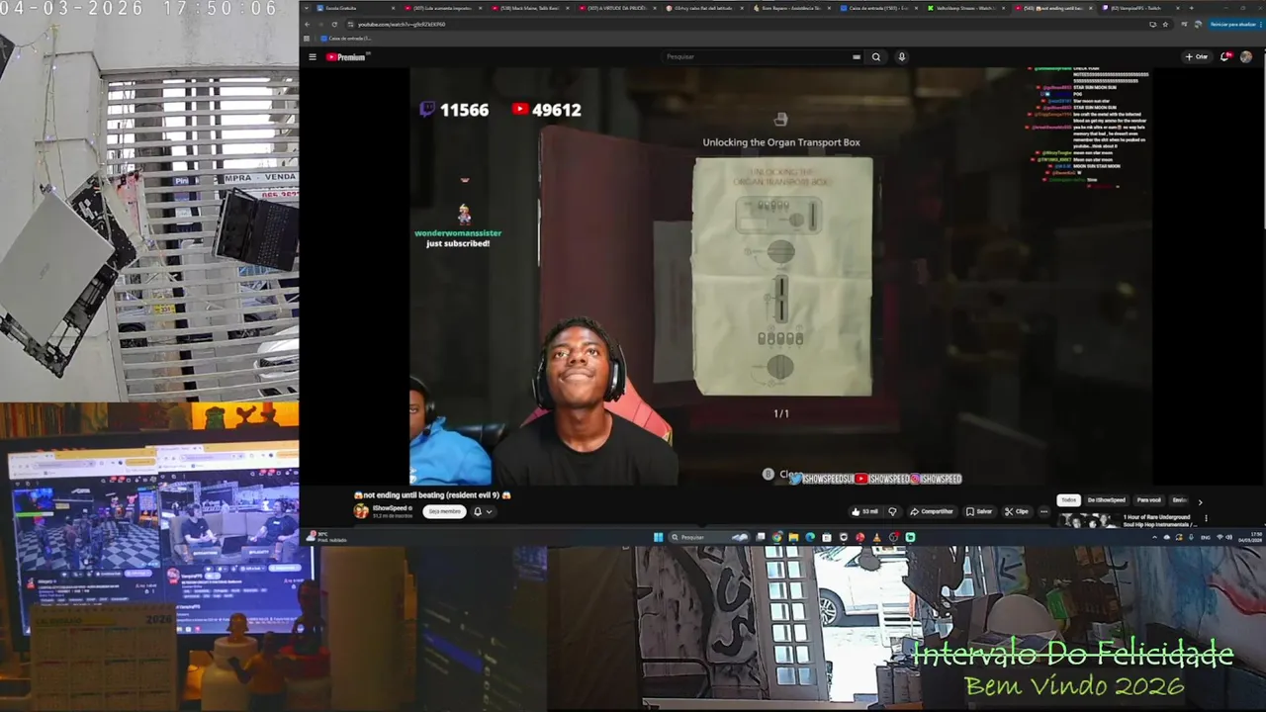Dislike the video with thumbs down
This screenshot has width=1266, height=712.
point(892,511)
